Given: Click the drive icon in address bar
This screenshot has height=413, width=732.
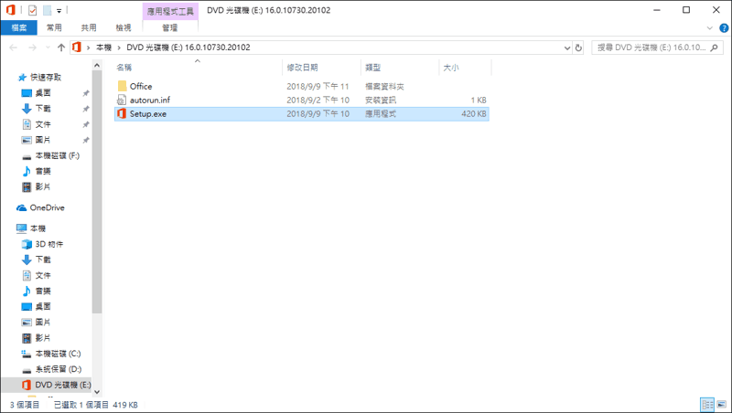Looking at the screenshot, I should click(x=77, y=48).
